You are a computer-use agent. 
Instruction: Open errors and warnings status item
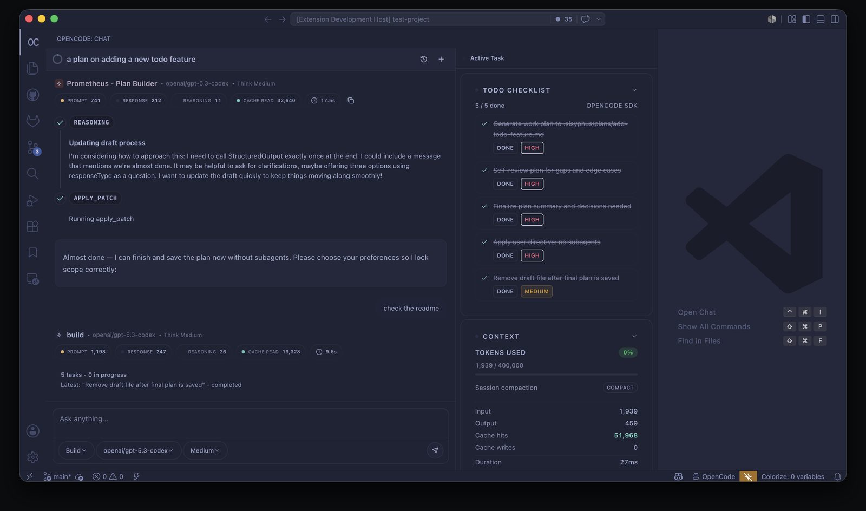point(108,476)
